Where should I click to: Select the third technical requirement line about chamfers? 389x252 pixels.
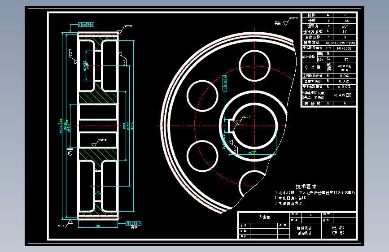(289, 204)
